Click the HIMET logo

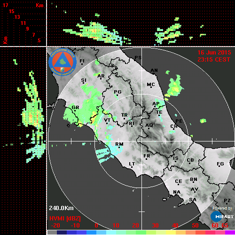222,217
